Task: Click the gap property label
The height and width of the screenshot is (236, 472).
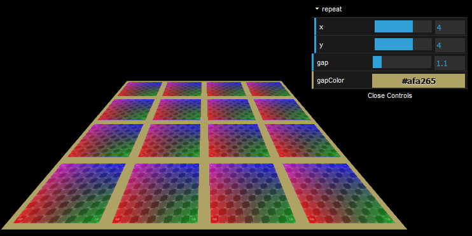Action: (x=323, y=63)
